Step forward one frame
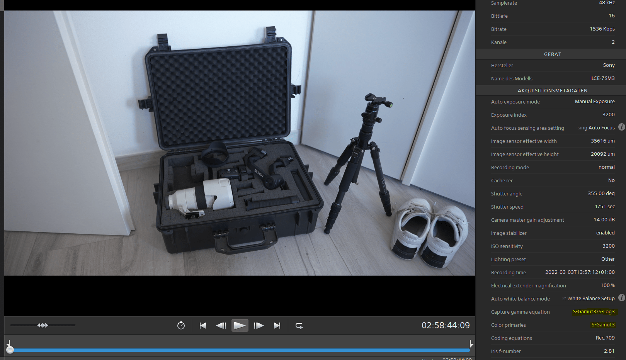Viewport: 626px width, 360px height. click(x=258, y=325)
